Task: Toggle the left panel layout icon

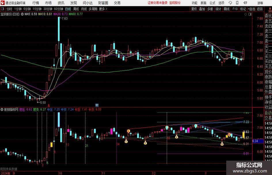Action: pos(2,9)
